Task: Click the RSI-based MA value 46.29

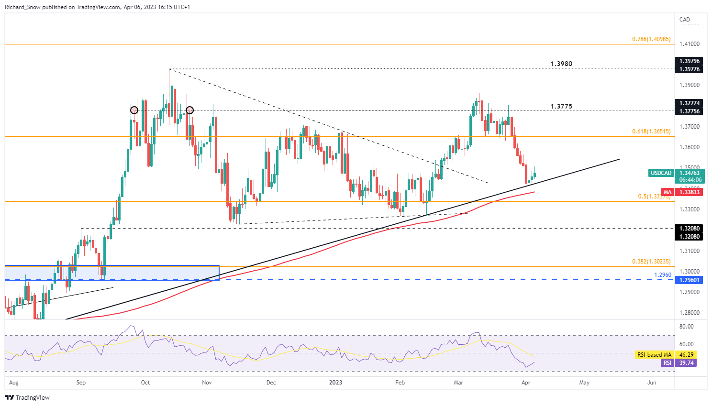Action: click(686, 355)
